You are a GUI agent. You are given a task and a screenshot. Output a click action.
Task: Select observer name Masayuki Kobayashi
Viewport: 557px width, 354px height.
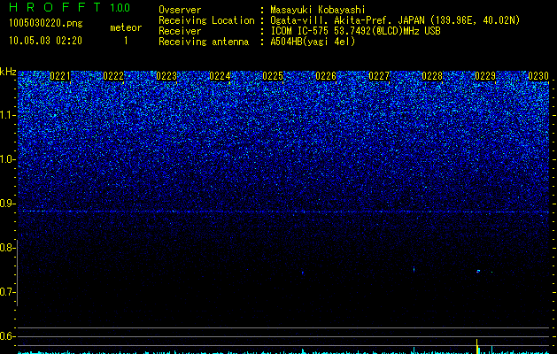[x=318, y=10]
